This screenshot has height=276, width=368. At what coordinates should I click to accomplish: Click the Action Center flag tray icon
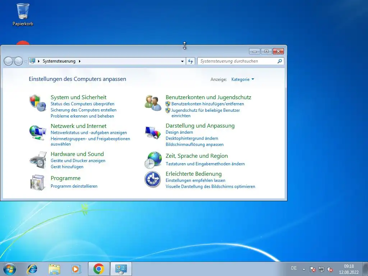click(x=312, y=269)
